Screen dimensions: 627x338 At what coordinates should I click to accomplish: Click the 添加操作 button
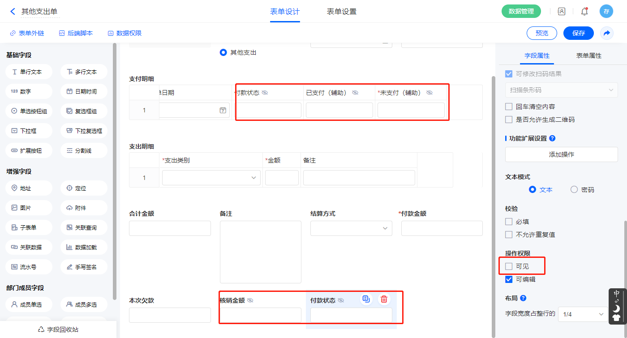pos(561,154)
